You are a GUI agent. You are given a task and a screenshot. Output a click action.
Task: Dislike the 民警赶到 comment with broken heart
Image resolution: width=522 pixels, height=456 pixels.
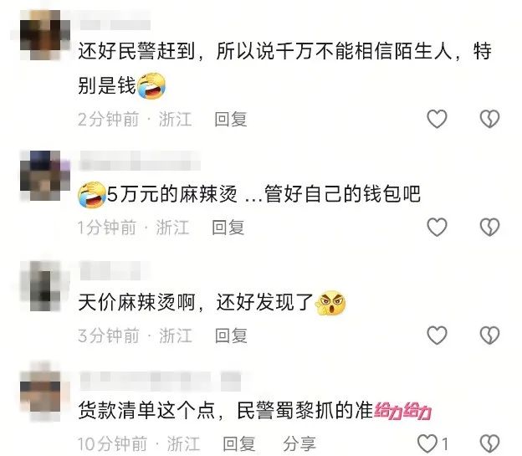click(x=489, y=119)
